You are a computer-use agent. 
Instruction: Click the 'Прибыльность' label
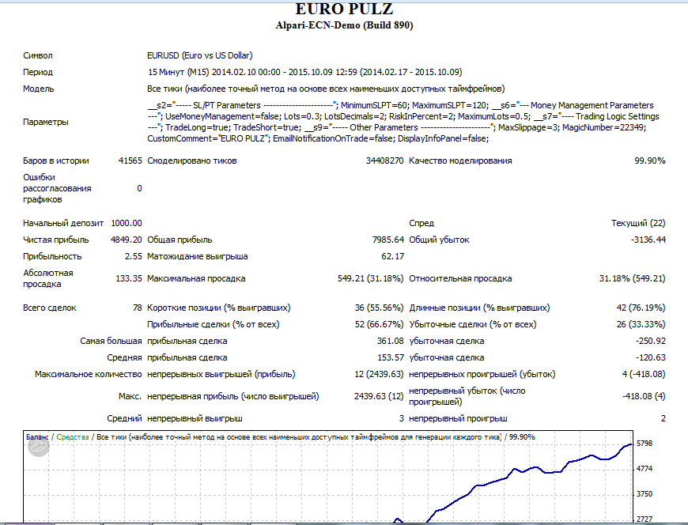52,257
